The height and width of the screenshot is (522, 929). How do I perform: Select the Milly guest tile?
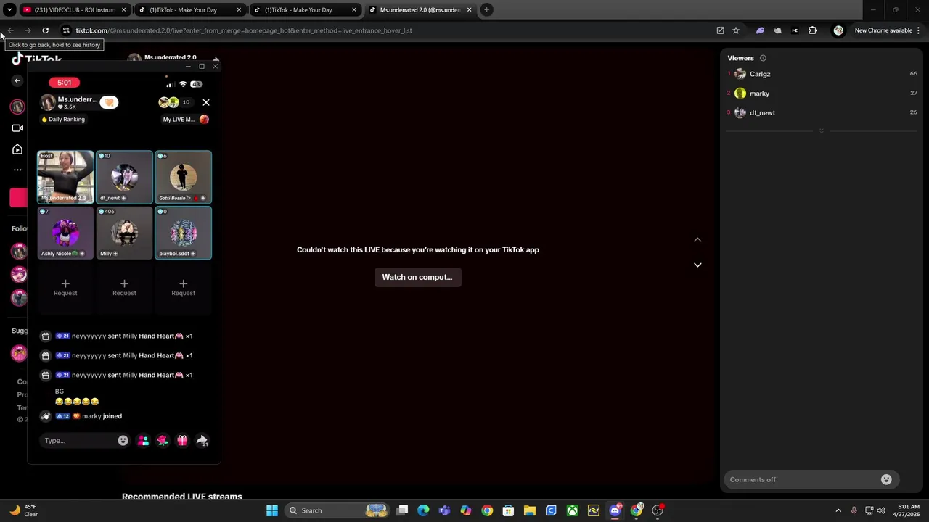(x=124, y=233)
